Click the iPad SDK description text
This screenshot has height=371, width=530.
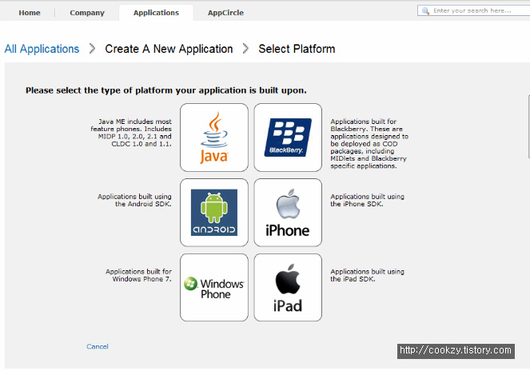click(x=368, y=275)
